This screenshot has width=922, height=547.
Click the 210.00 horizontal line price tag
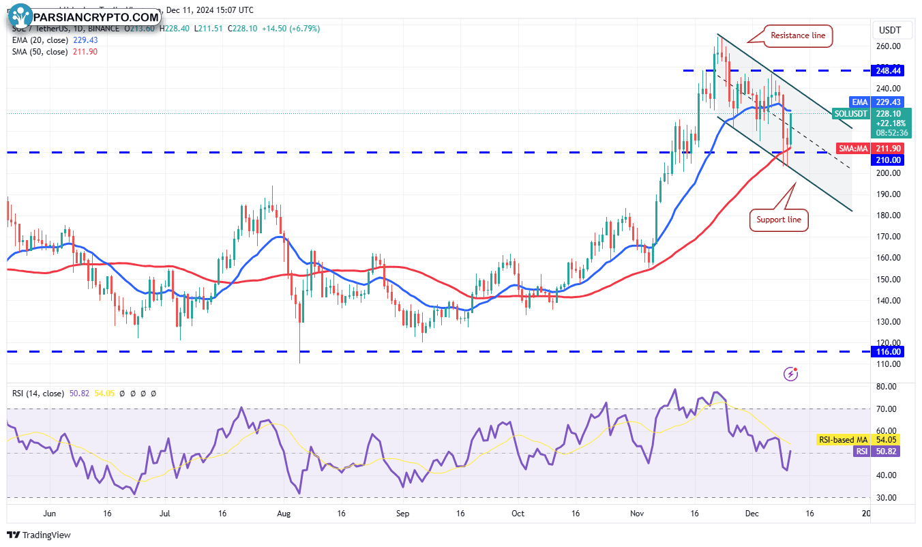[x=889, y=160]
